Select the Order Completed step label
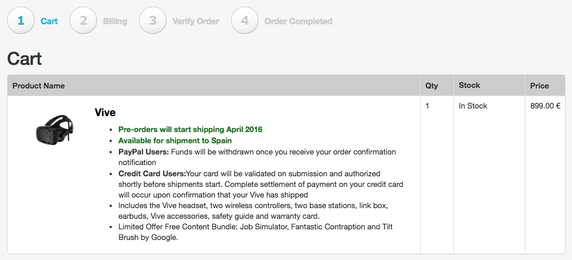The height and width of the screenshot is (260, 572). coord(298,21)
